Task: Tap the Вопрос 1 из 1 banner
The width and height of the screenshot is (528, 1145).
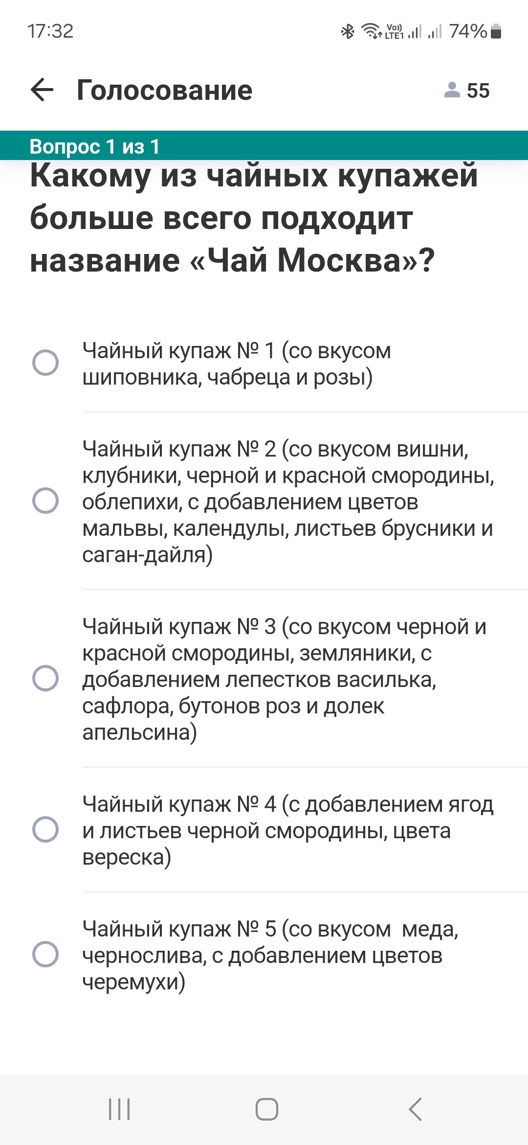Action: coord(264,145)
